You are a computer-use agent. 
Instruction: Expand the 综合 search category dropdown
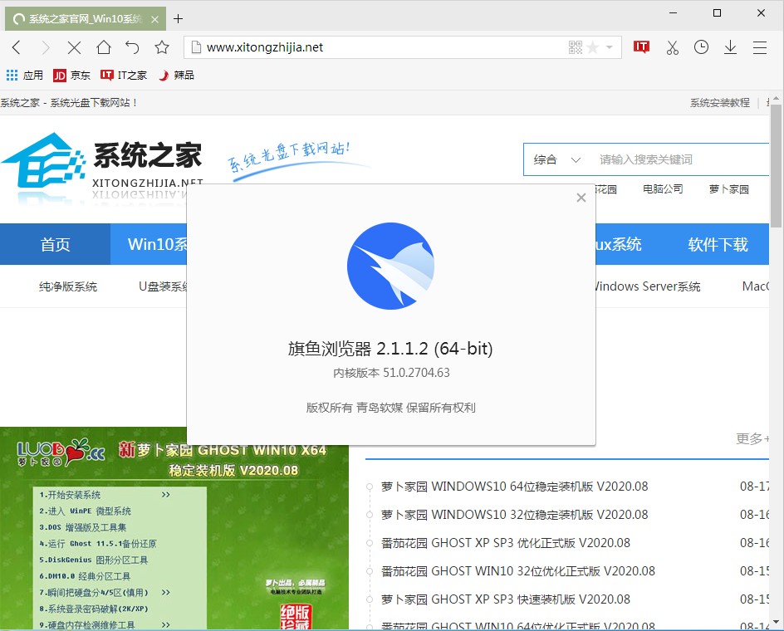(x=555, y=159)
